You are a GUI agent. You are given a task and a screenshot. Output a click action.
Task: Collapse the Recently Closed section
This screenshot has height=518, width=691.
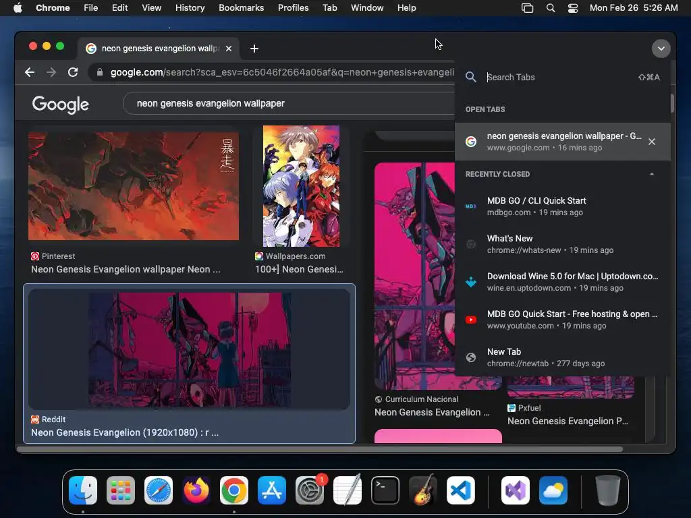(652, 174)
